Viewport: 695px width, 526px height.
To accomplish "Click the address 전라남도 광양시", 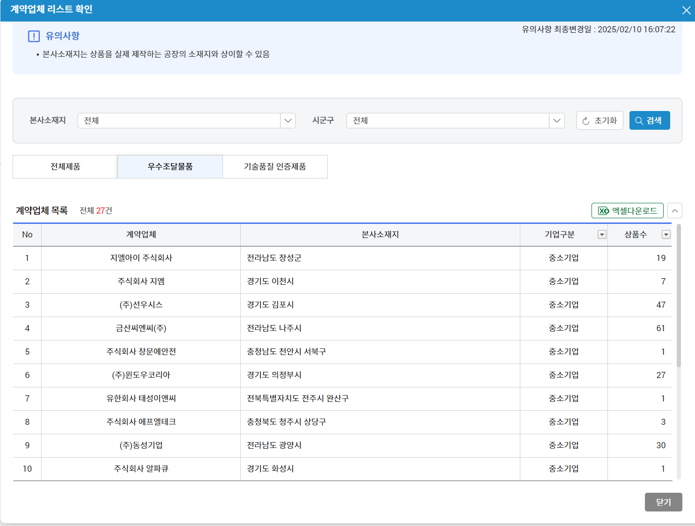I will tap(274, 445).
